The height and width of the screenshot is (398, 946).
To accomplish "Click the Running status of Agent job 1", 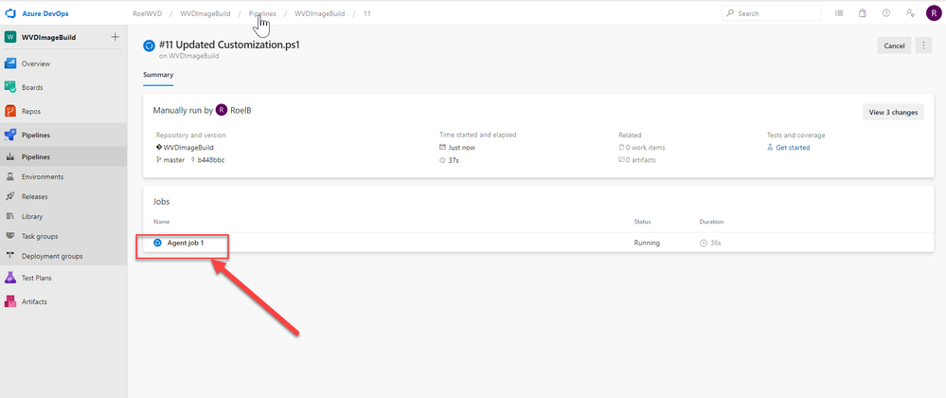I will click(x=647, y=243).
